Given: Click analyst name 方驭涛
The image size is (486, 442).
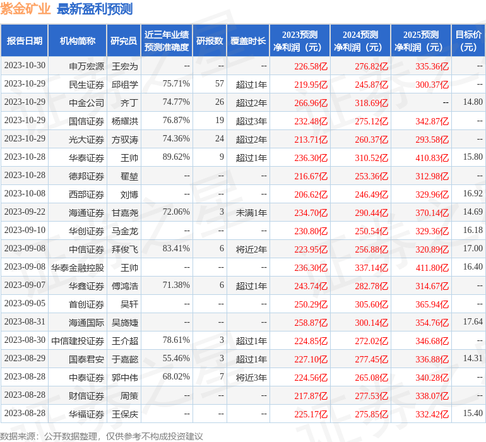Looking at the screenshot, I should point(125,140).
